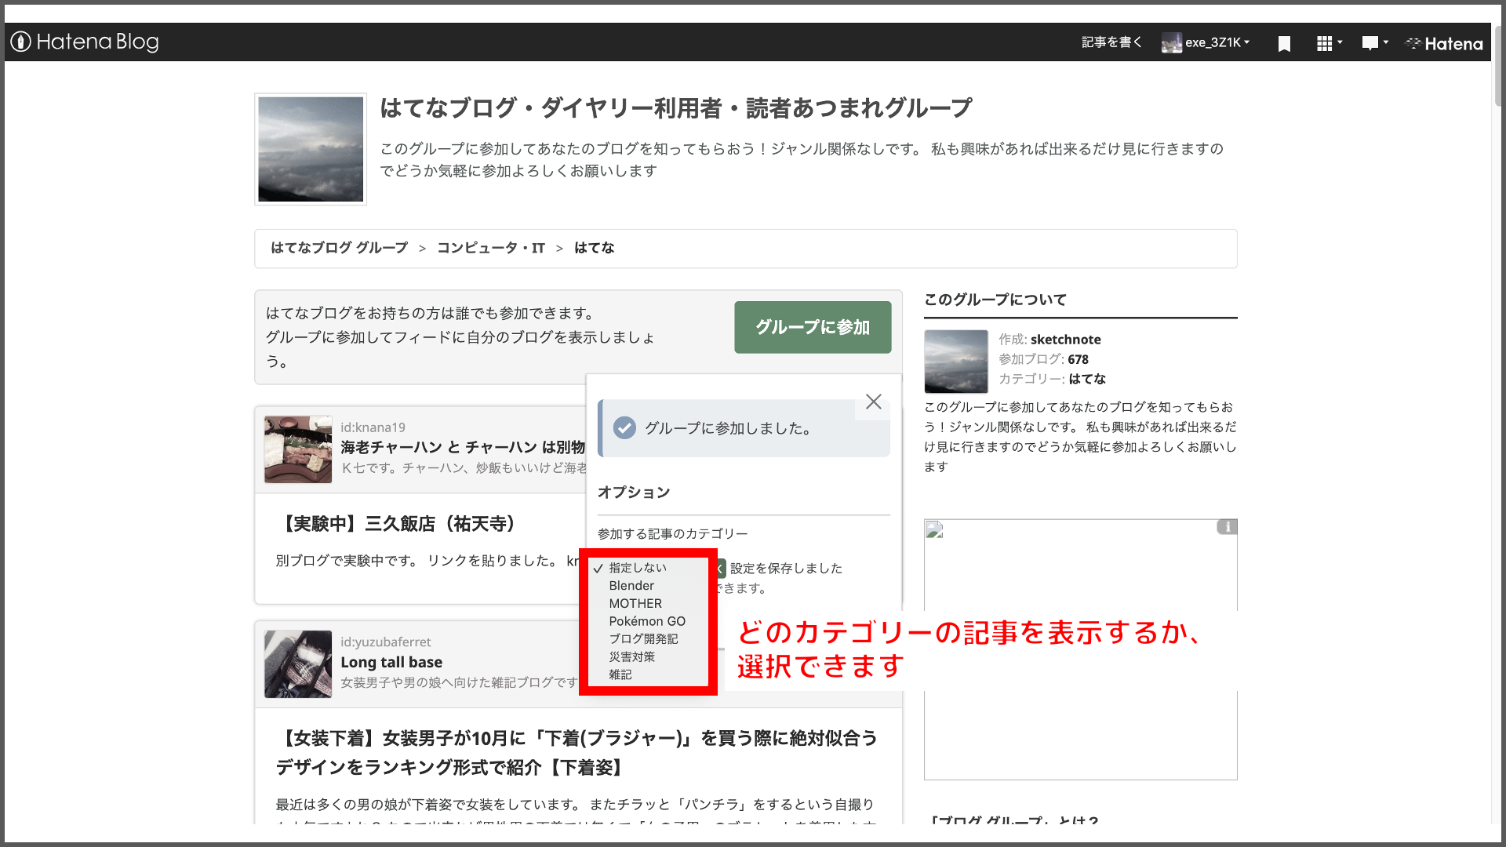
Task: Open id:yuzubaferret user link
Action: coord(385,642)
